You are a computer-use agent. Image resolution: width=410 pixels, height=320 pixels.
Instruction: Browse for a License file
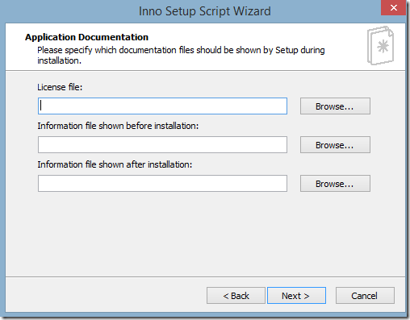click(335, 106)
